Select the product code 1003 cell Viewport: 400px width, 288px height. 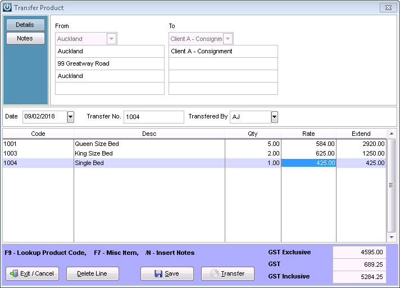pos(38,153)
